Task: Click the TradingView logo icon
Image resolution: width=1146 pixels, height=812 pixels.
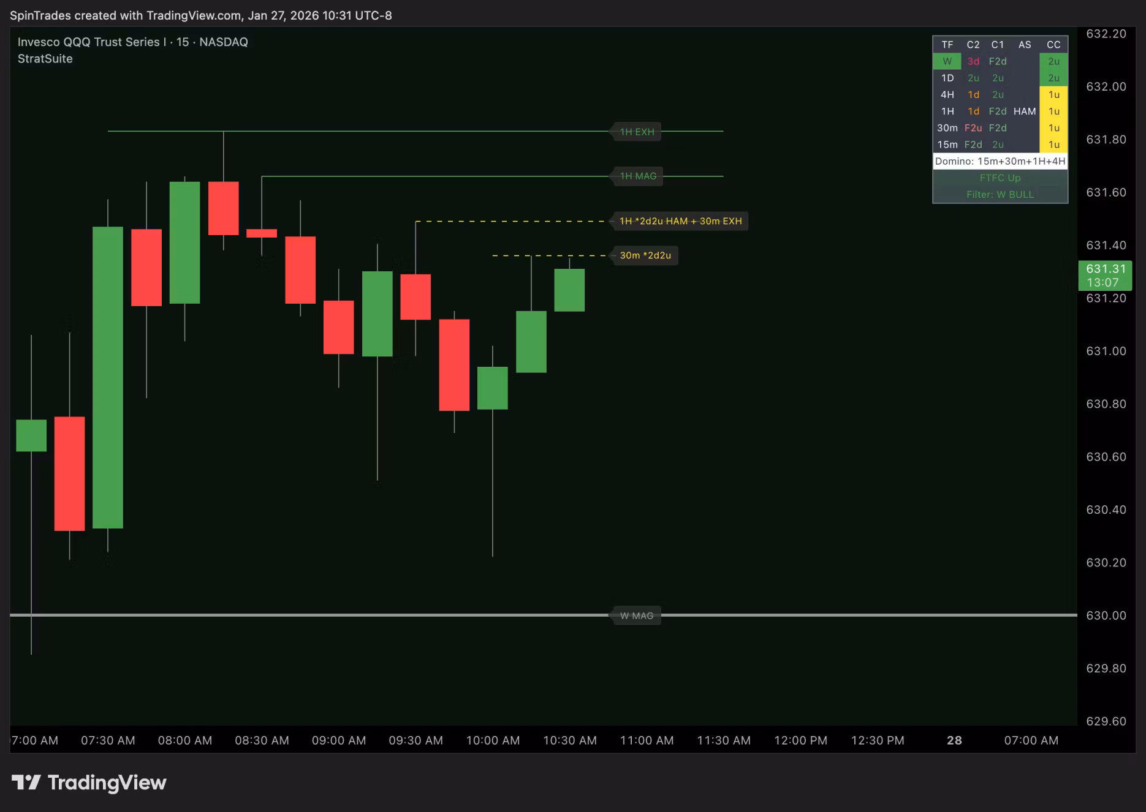Action: click(26, 783)
